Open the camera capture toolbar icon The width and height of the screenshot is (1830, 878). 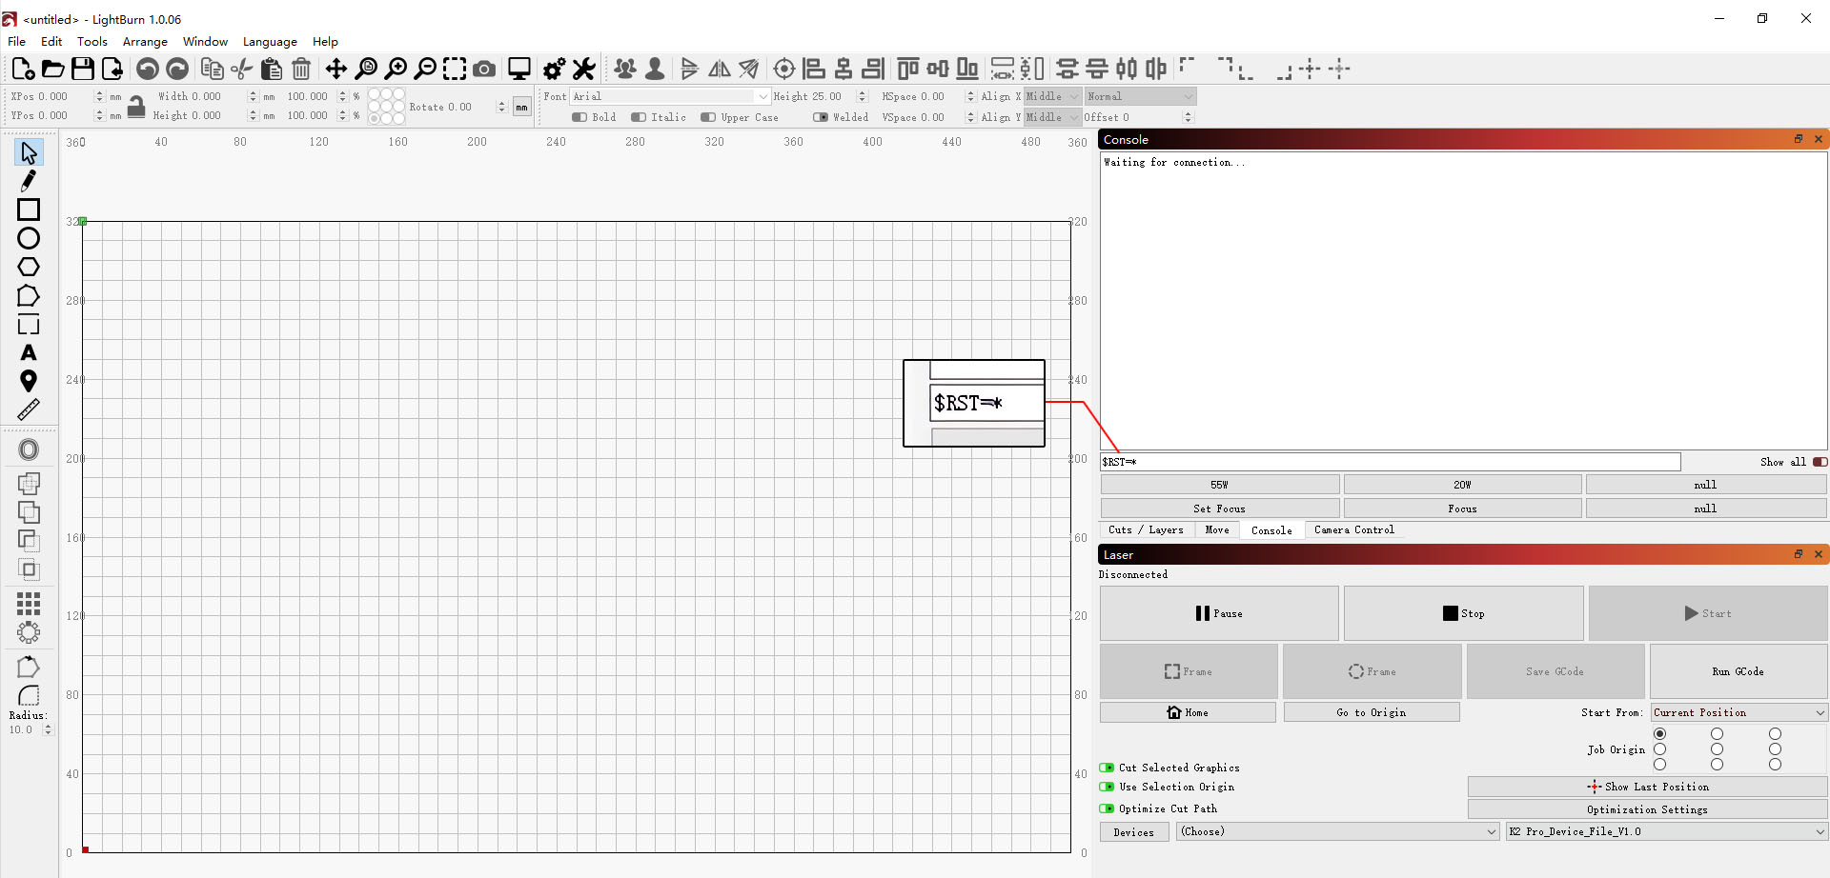(484, 69)
